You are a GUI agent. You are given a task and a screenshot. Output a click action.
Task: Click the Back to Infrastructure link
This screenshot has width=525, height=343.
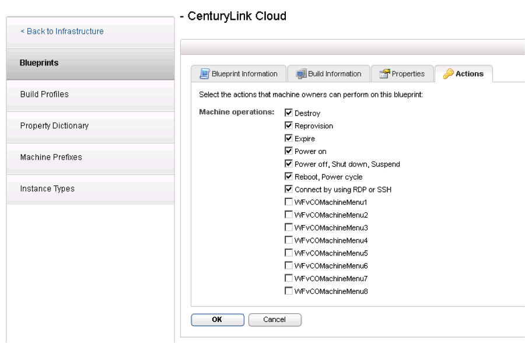point(62,31)
